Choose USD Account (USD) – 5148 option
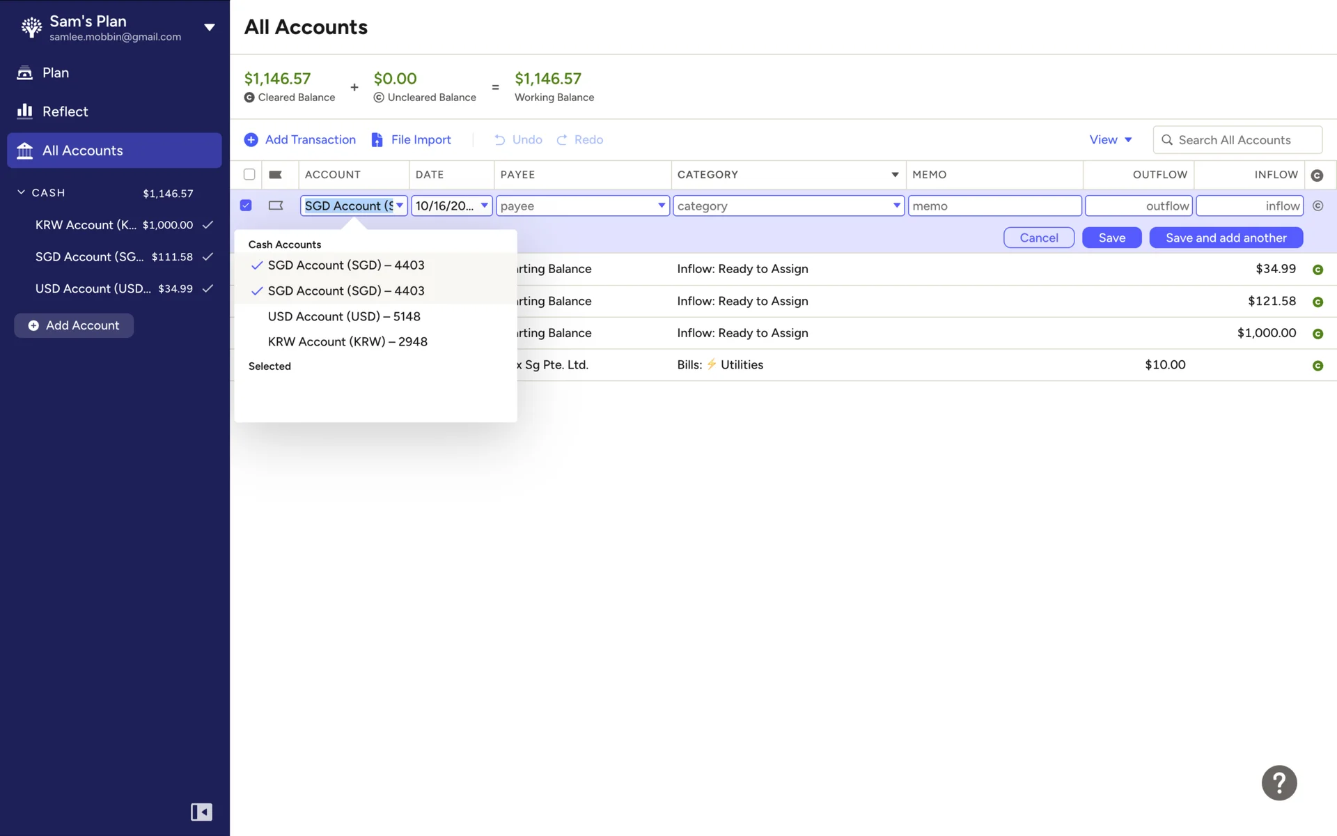This screenshot has width=1337, height=836. coord(344,316)
